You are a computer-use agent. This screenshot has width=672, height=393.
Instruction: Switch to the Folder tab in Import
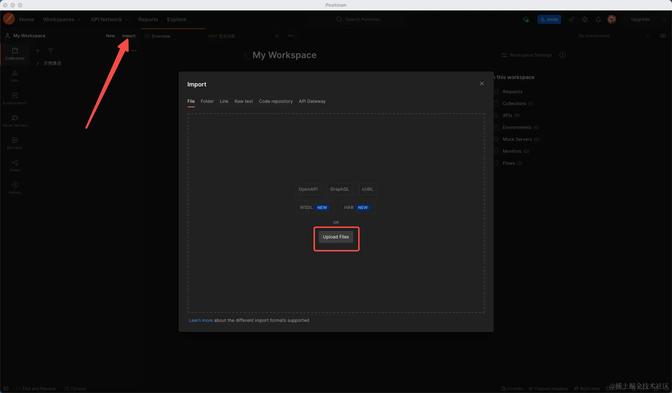pyautogui.click(x=207, y=101)
